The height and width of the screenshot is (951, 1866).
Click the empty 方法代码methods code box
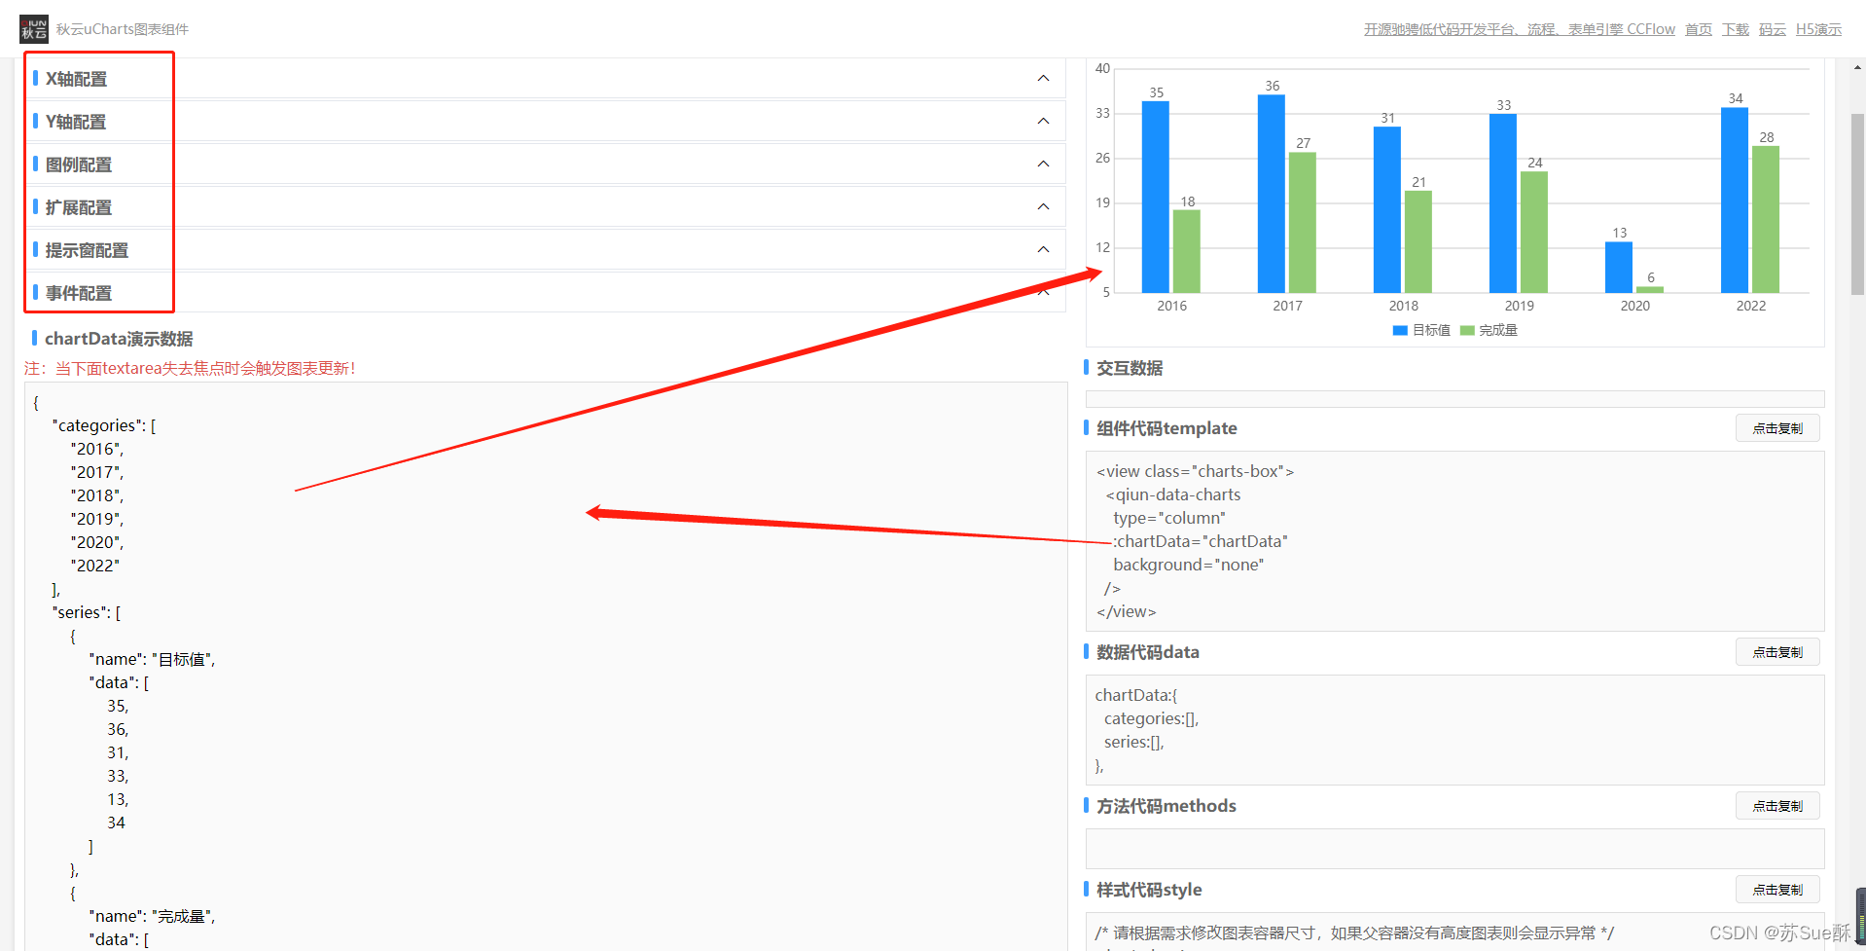click(1454, 849)
